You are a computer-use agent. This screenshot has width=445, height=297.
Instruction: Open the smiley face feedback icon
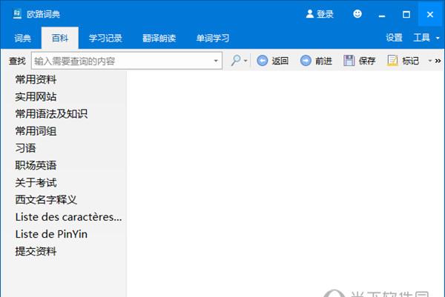(357, 14)
